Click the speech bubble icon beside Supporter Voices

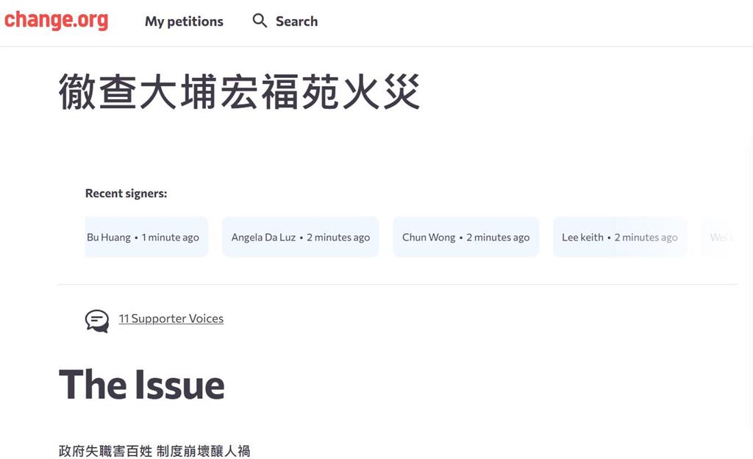[96, 321]
